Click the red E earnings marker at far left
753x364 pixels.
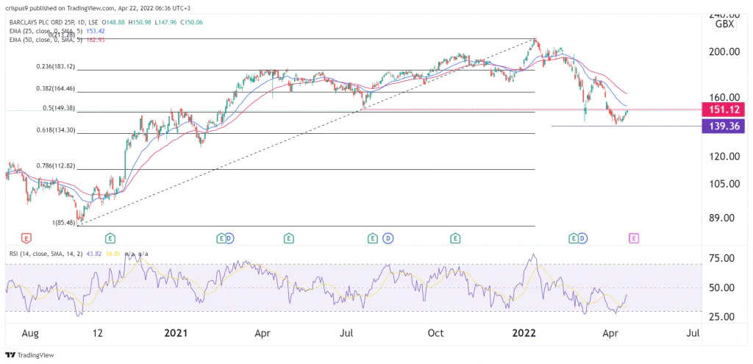[x=27, y=238]
